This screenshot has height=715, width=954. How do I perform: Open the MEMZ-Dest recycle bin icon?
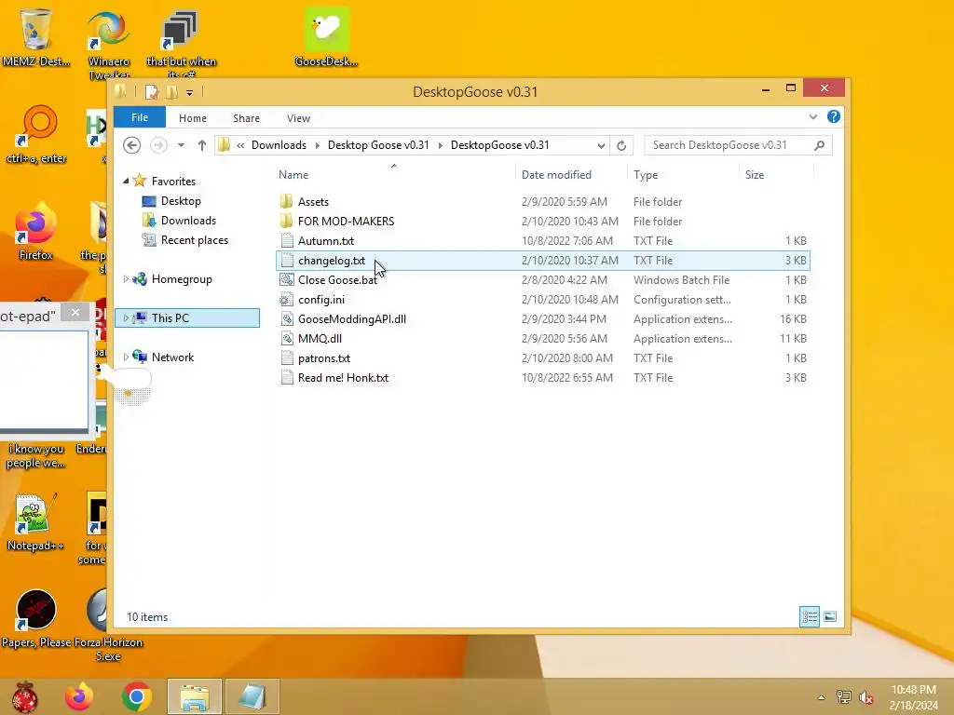[x=36, y=37]
